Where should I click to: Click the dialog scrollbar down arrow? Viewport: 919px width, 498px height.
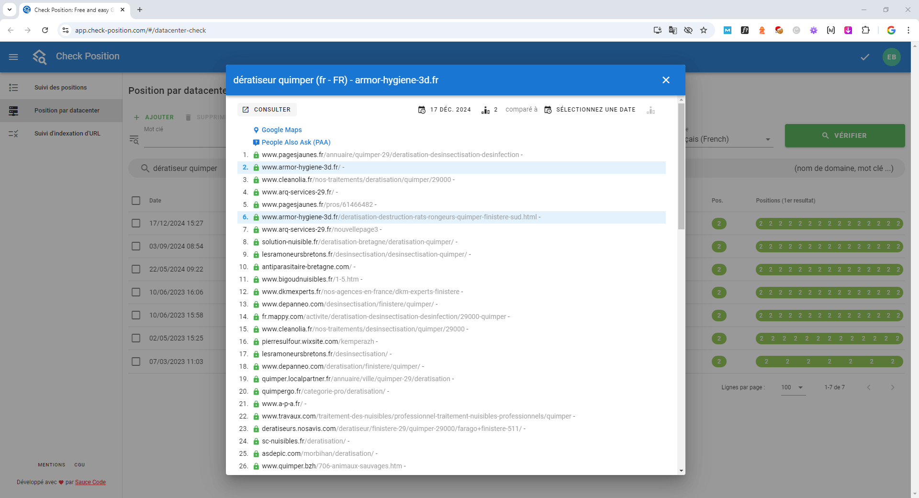(x=681, y=471)
